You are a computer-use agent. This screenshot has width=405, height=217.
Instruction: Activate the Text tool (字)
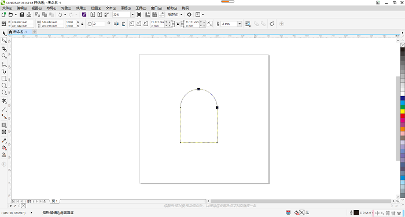[4, 101]
